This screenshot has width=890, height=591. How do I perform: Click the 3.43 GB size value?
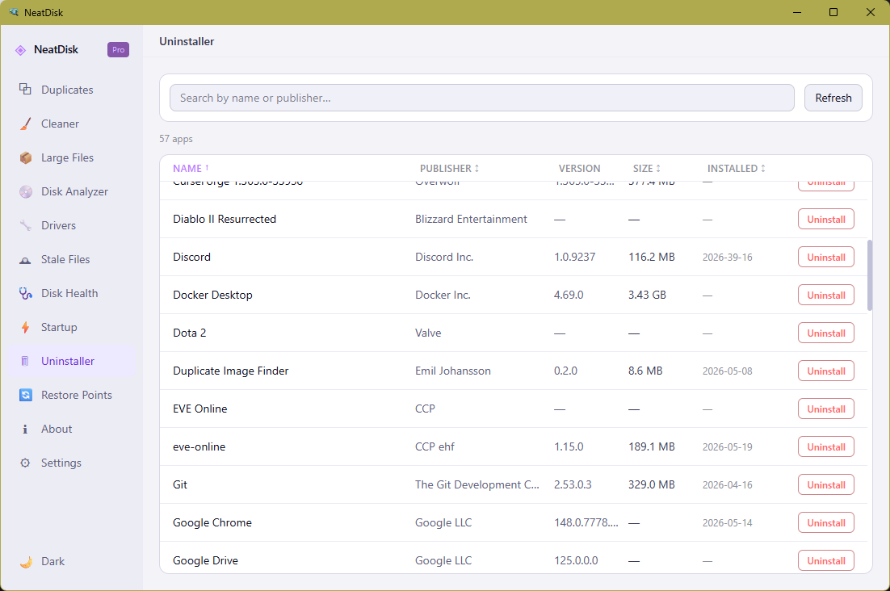click(x=646, y=295)
